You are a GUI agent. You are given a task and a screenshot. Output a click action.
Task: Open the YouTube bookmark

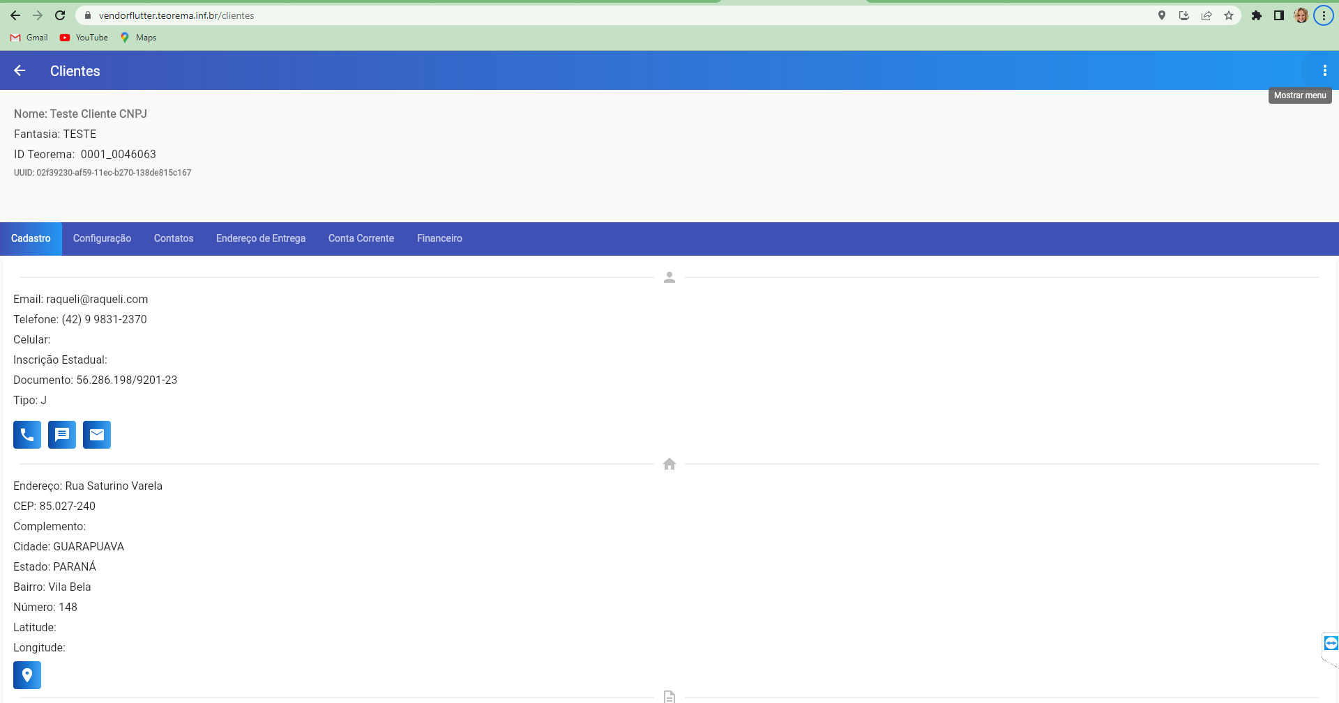pyautogui.click(x=84, y=38)
